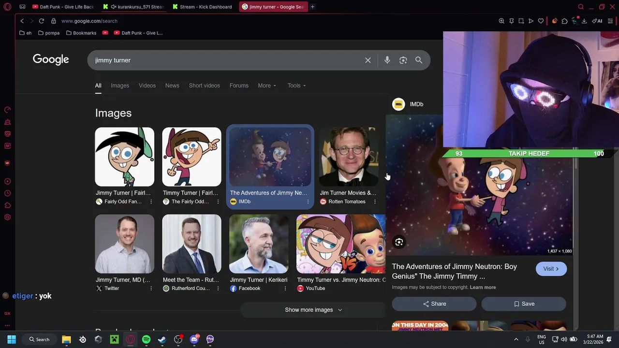Open options for the Twitter image result
Image resolution: width=619 pixels, height=348 pixels.
151,289
